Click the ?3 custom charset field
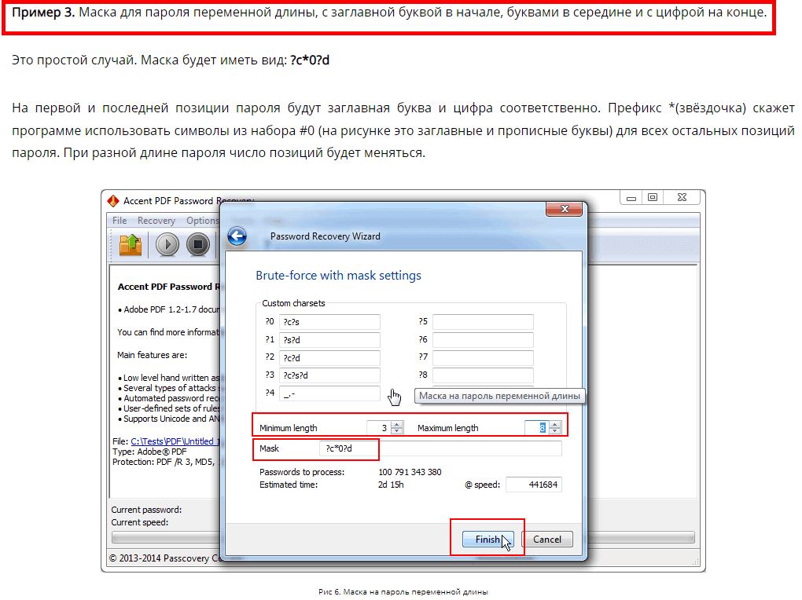 [x=329, y=375]
